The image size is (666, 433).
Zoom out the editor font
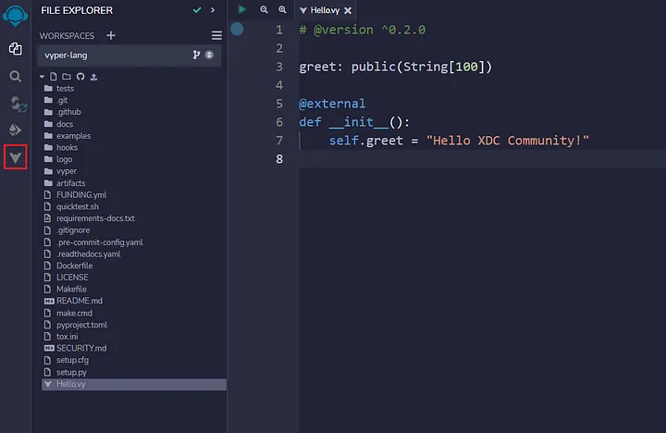click(264, 9)
